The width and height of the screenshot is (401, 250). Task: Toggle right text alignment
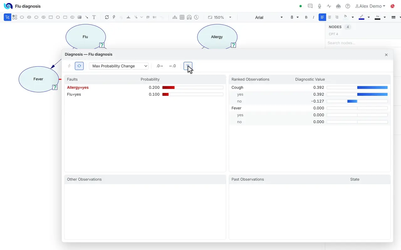[337, 17]
